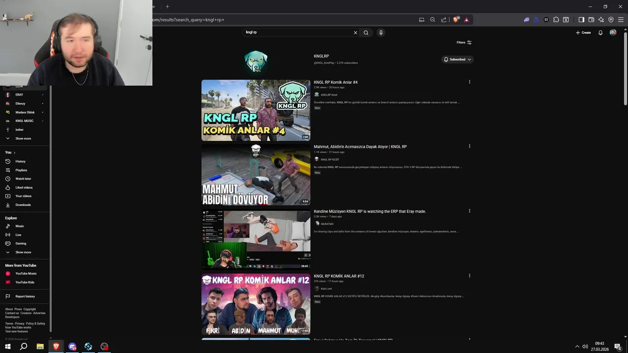
Task: Open the KNGL RP KOMİK ANLAR #12 title
Action: pyautogui.click(x=339, y=276)
